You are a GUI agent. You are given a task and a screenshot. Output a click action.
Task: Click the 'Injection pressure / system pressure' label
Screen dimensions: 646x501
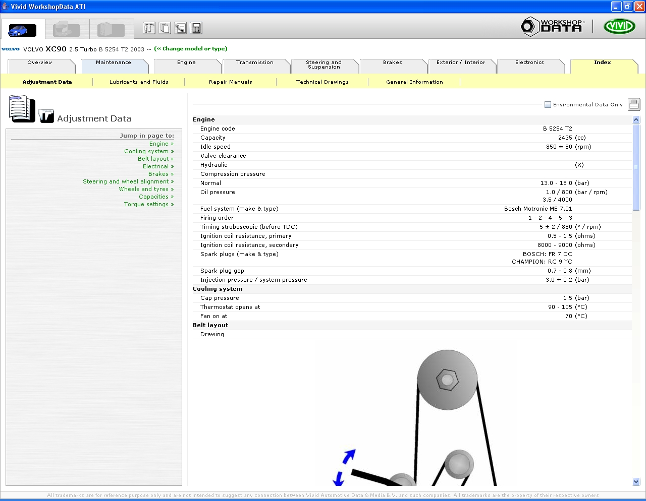click(x=254, y=280)
